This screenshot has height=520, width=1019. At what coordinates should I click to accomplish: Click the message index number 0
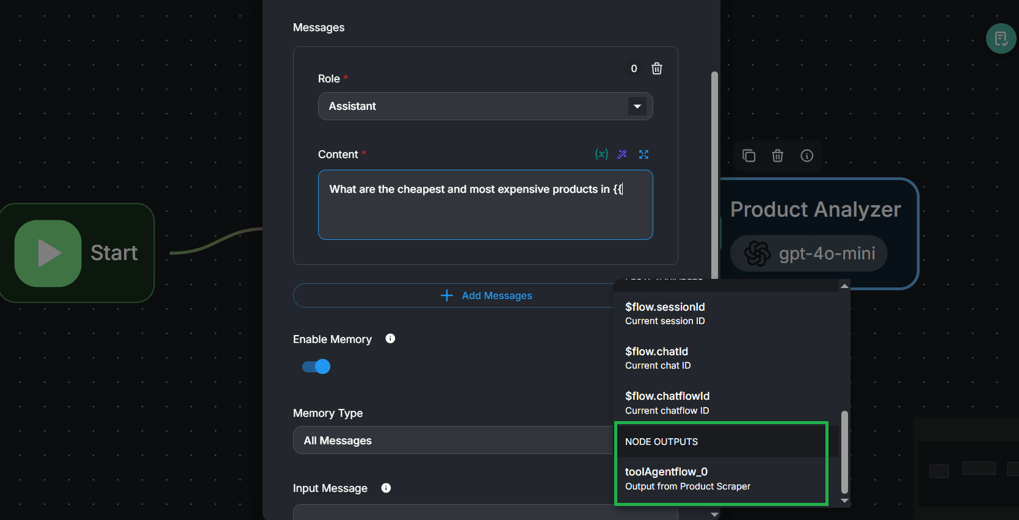(x=634, y=68)
